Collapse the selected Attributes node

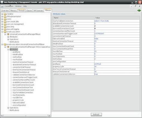[x=8, y=49]
